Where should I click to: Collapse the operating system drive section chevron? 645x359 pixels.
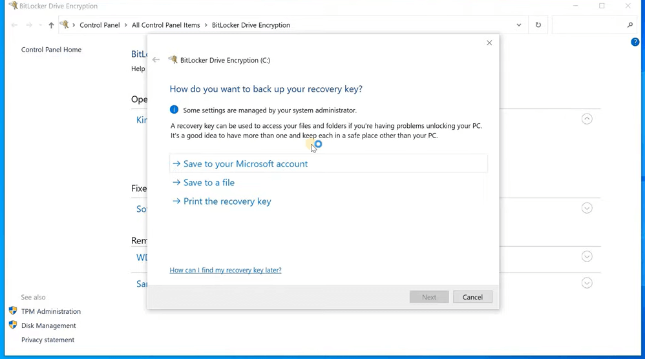click(587, 119)
